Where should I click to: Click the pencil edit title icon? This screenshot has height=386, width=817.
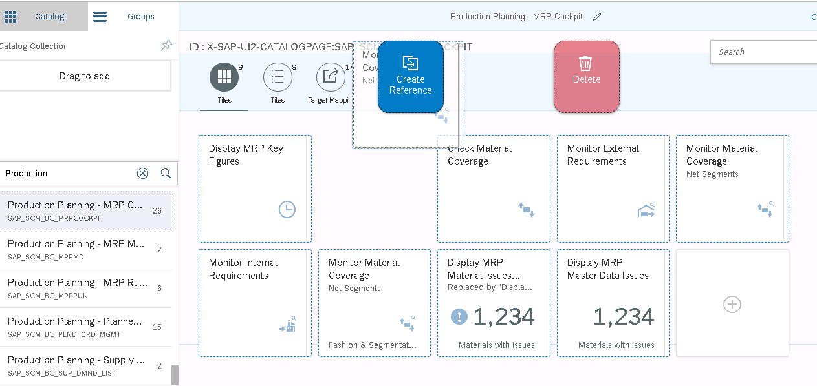[597, 17]
